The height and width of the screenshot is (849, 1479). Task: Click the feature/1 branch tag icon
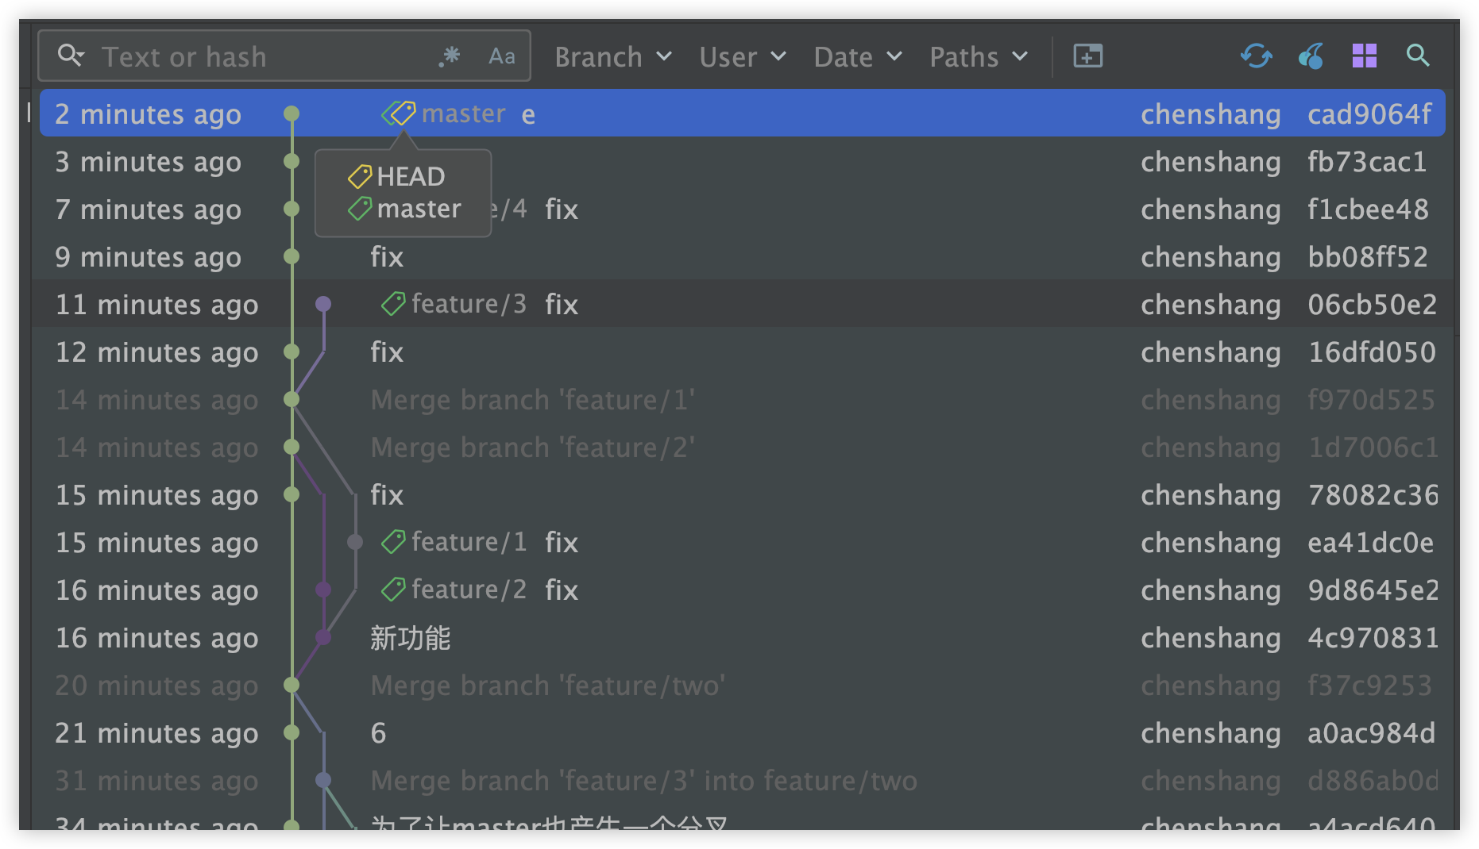(393, 542)
